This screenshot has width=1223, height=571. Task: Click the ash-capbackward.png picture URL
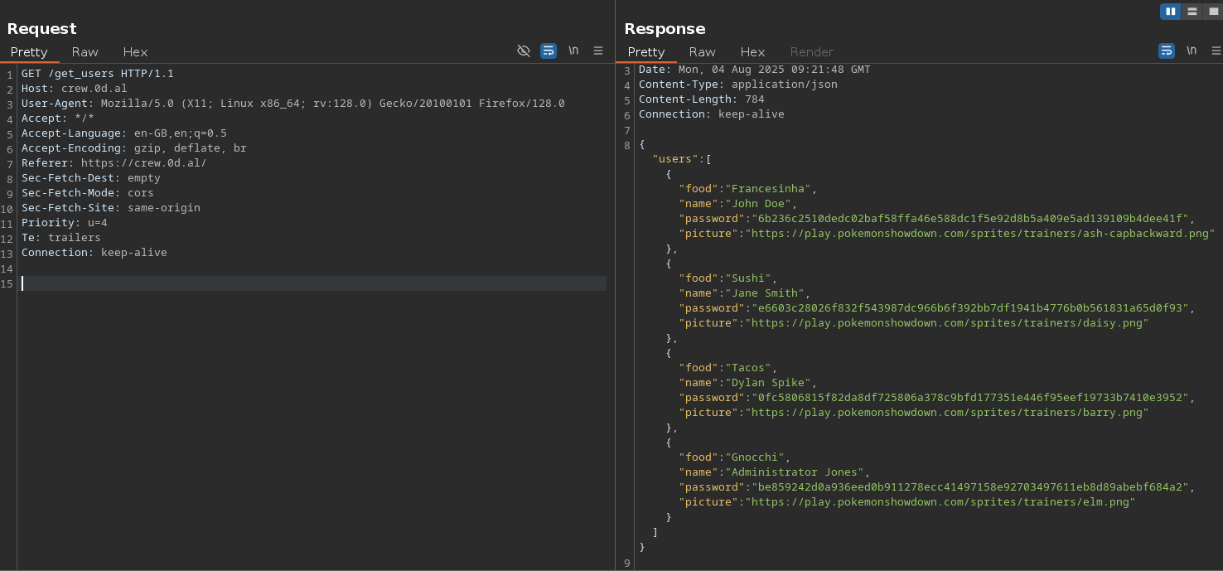coord(980,234)
